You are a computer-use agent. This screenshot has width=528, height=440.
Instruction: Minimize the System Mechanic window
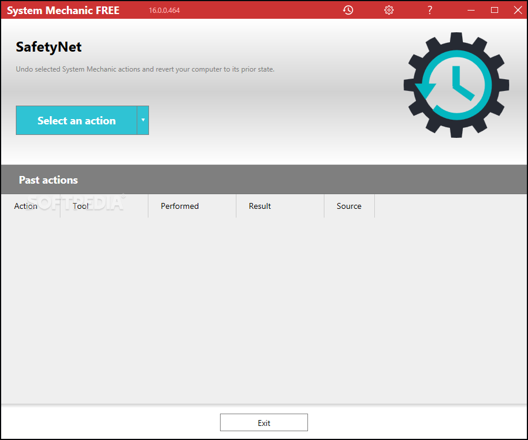(x=471, y=10)
